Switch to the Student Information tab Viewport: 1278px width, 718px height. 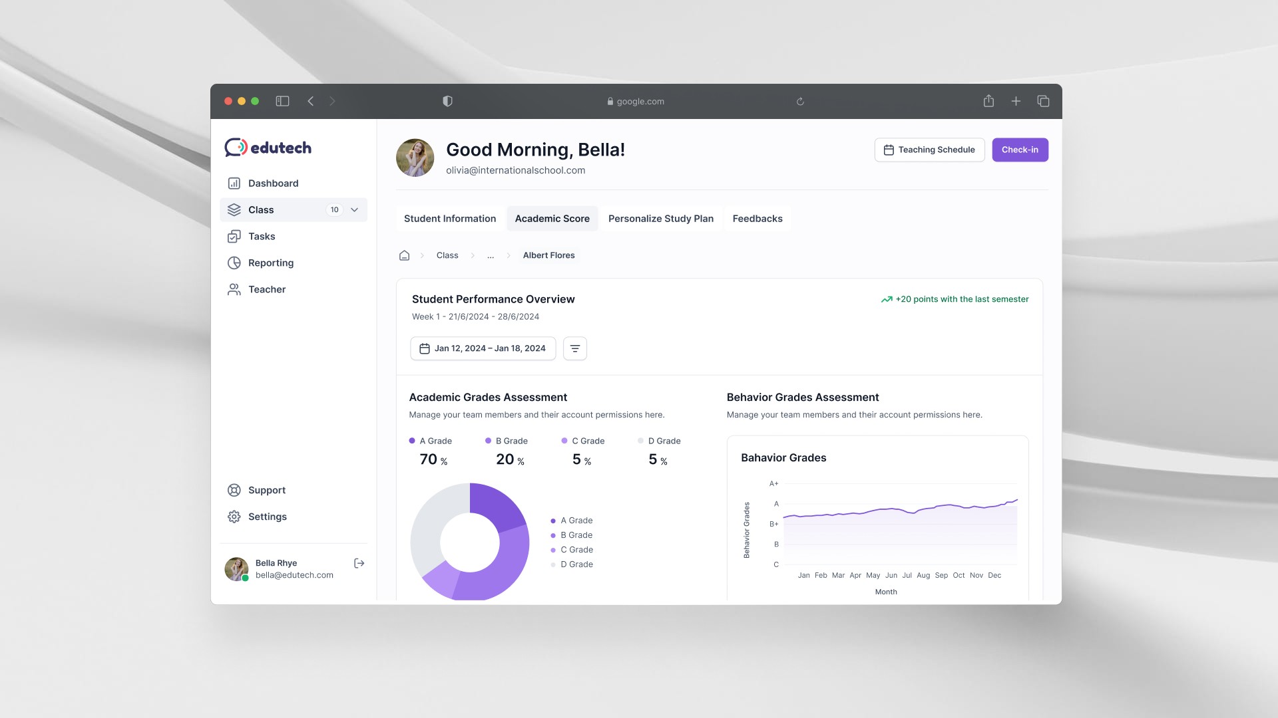pyautogui.click(x=449, y=218)
